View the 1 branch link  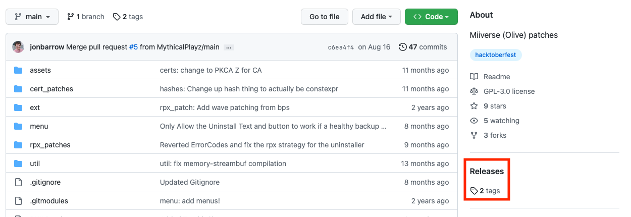pos(85,17)
